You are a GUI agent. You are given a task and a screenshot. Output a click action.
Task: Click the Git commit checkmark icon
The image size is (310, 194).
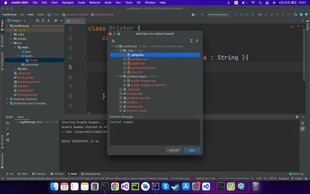[271, 15]
